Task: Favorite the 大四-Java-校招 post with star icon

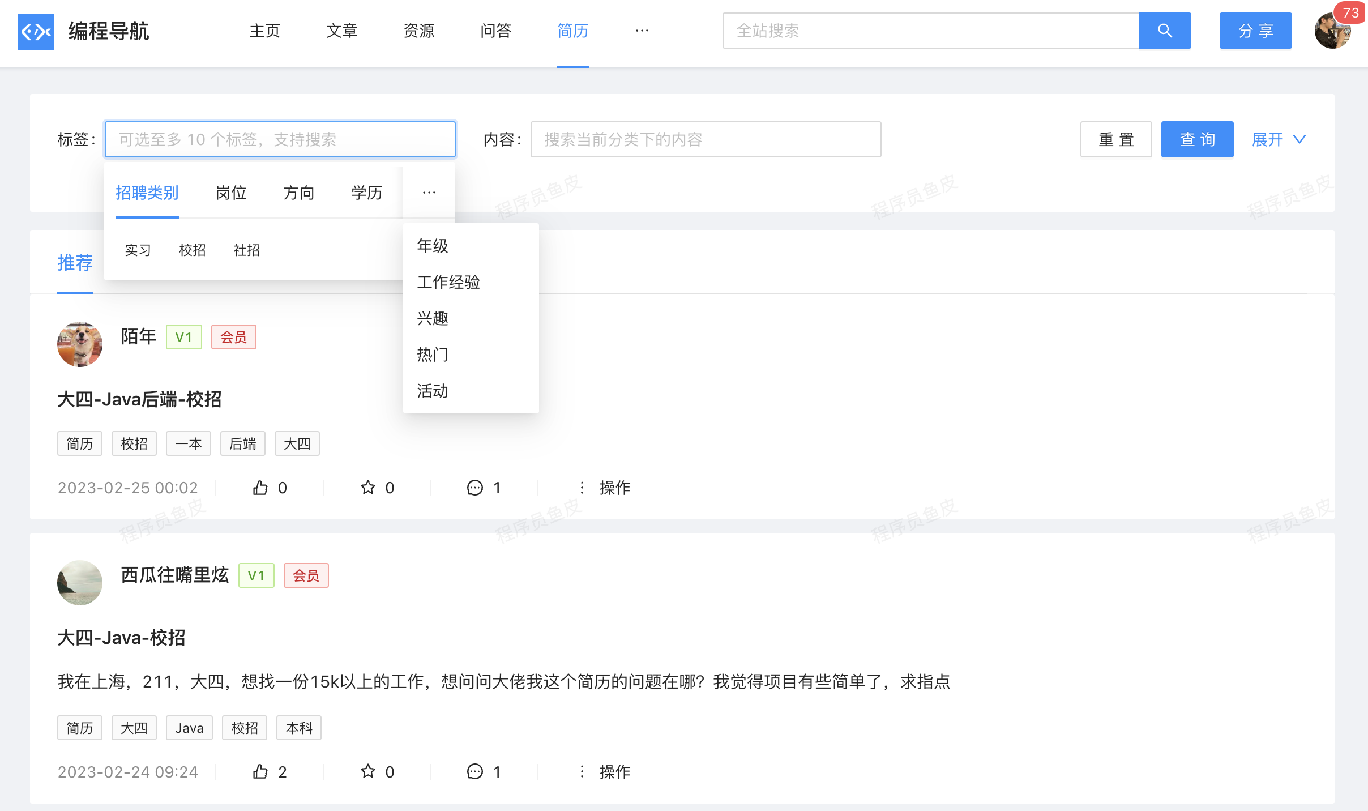Action: click(x=368, y=772)
